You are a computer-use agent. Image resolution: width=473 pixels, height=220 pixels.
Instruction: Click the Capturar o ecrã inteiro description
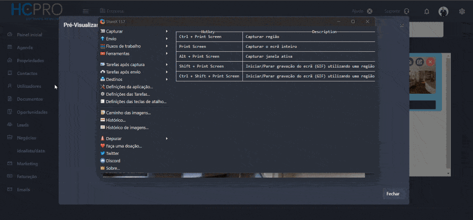pos(309,46)
